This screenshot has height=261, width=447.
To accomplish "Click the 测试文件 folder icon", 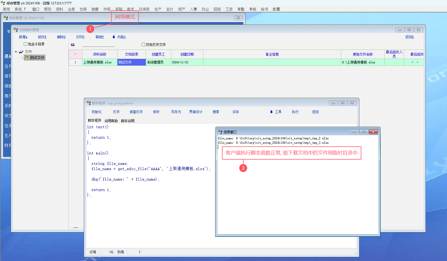I will tap(26, 58).
